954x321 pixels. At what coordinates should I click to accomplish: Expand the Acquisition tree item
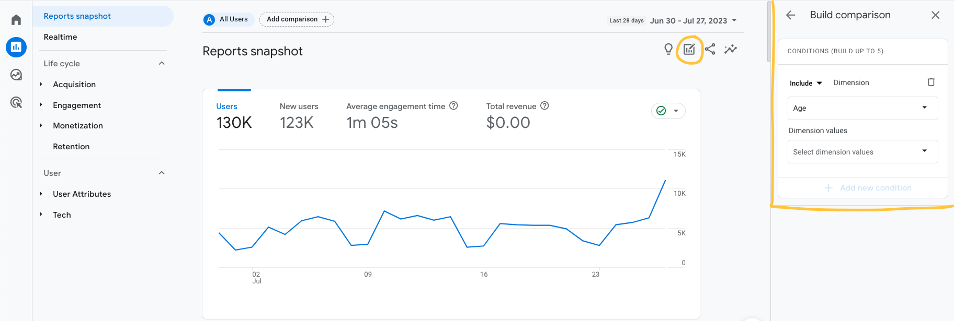coord(41,84)
